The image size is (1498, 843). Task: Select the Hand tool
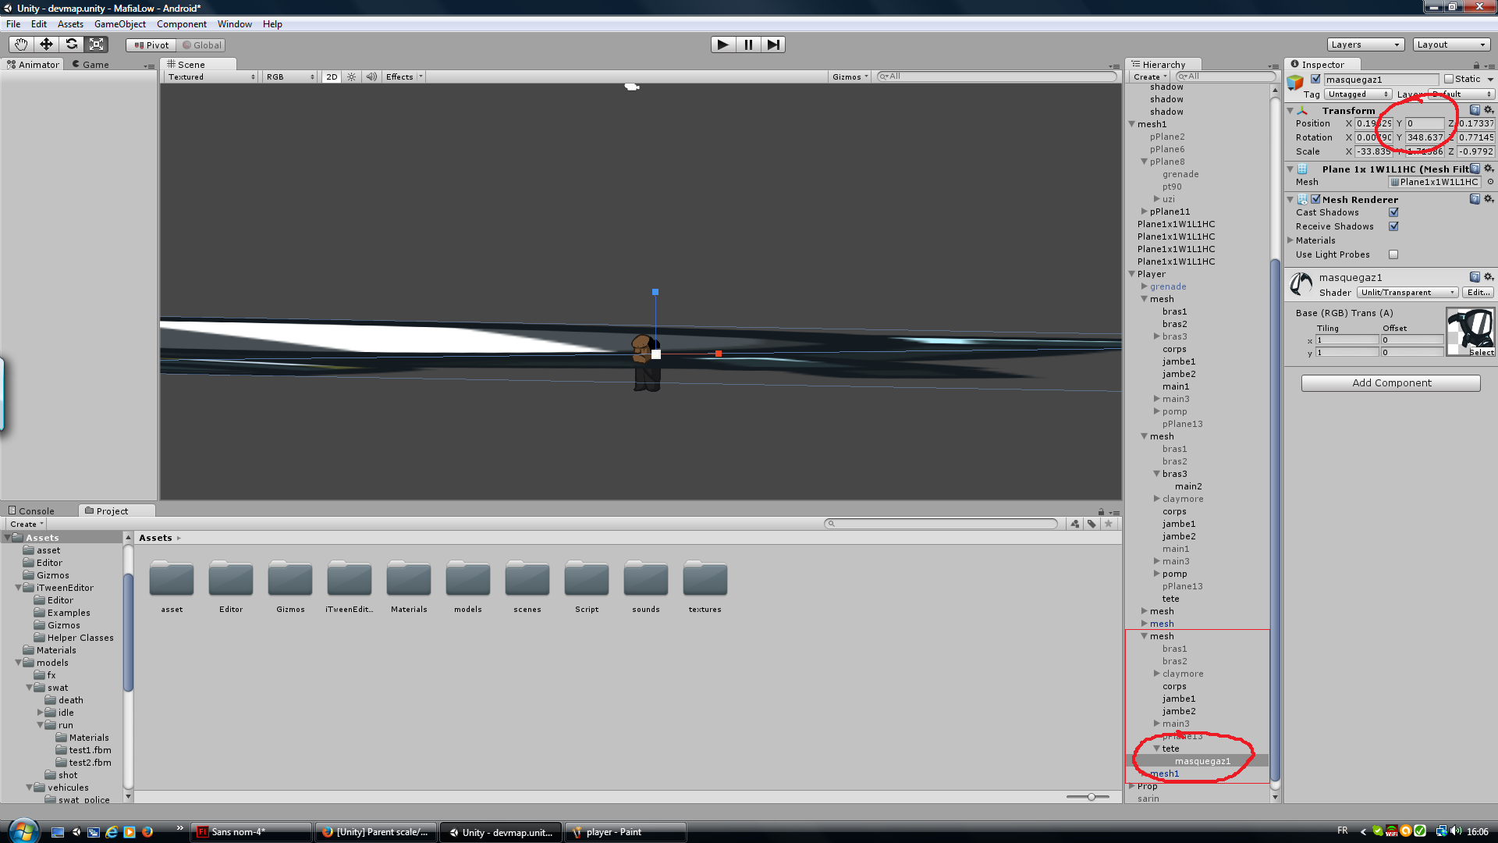click(21, 44)
